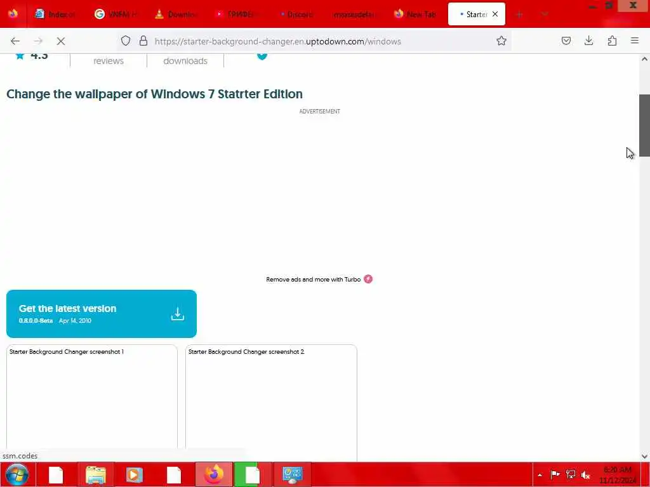The height and width of the screenshot is (487, 650).
Task: Click the reviews label
Action: pos(108,61)
